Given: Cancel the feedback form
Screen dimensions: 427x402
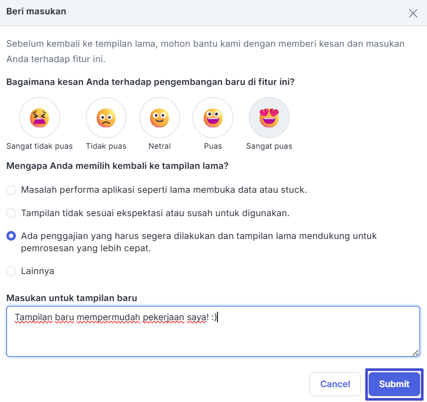Looking at the screenshot, I should pos(335,384).
